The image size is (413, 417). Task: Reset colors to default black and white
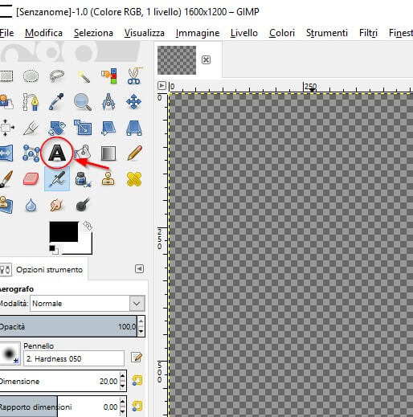(54, 249)
